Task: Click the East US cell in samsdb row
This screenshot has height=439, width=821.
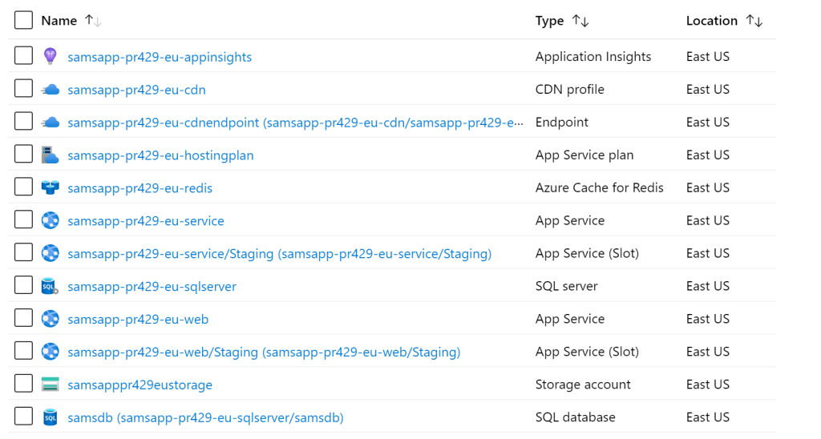Action: click(x=707, y=417)
